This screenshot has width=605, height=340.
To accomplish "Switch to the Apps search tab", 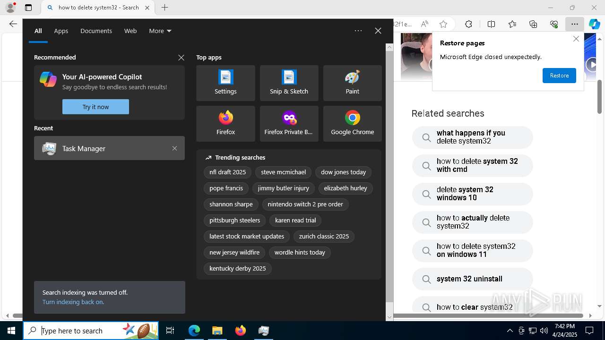I will tap(61, 31).
